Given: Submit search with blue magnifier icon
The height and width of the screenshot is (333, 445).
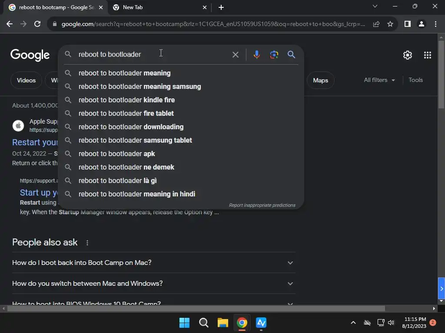Looking at the screenshot, I should click(x=291, y=54).
